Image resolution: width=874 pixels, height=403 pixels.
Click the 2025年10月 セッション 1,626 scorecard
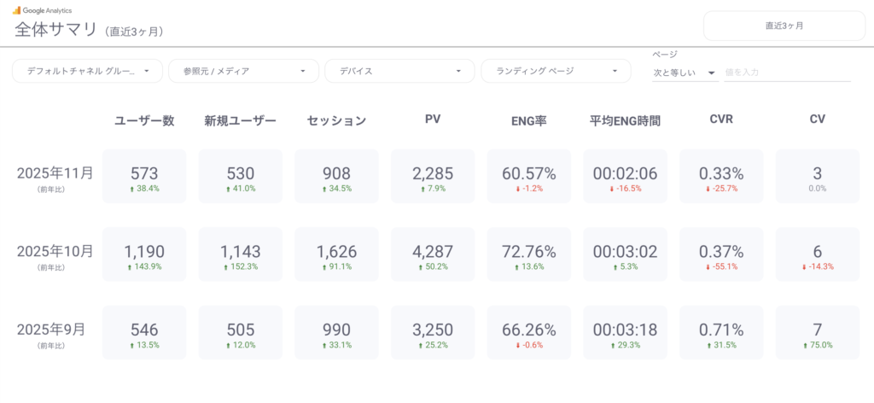[336, 254]
